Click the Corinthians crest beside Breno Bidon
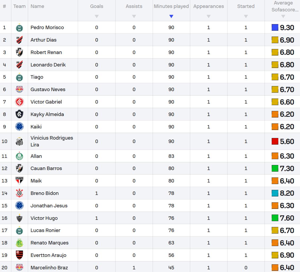300x272 pixels. click(x=19, y=193)
